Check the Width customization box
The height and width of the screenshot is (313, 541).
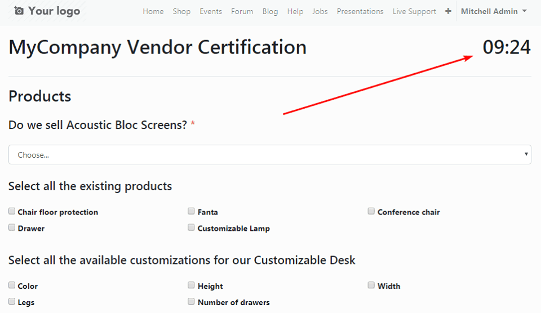coord(371,285)
